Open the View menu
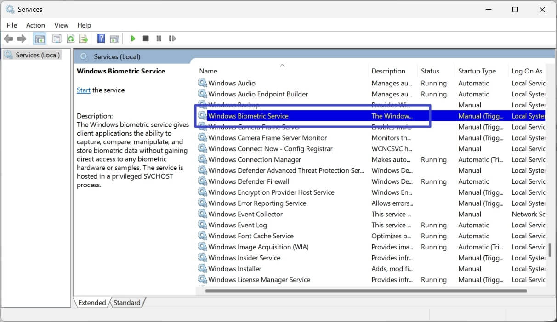The image size is (557, 322). point(61,25)
